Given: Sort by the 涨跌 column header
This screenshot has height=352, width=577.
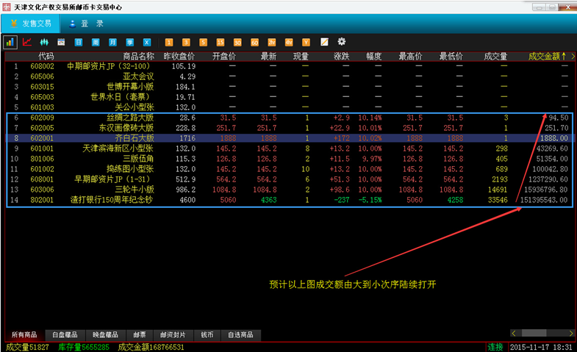Looking at the screenshot, I should [x=341, y=56].
